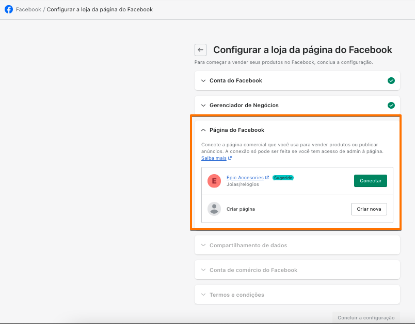Click the external link icon beside Epic Accesories

[x=267, y=178]
